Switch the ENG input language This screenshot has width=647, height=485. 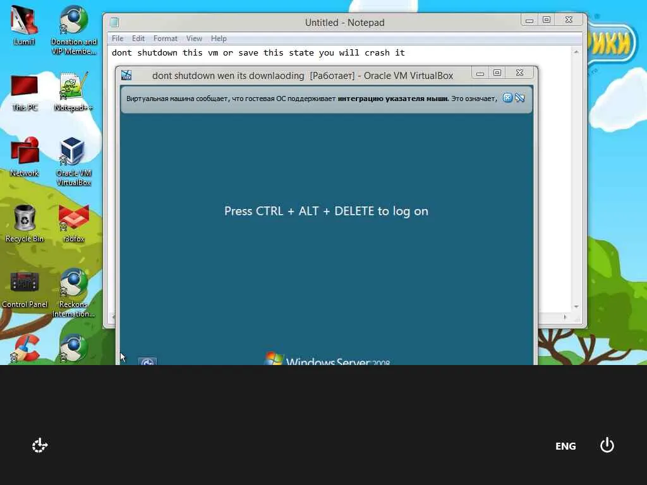[x=565, y=446]
